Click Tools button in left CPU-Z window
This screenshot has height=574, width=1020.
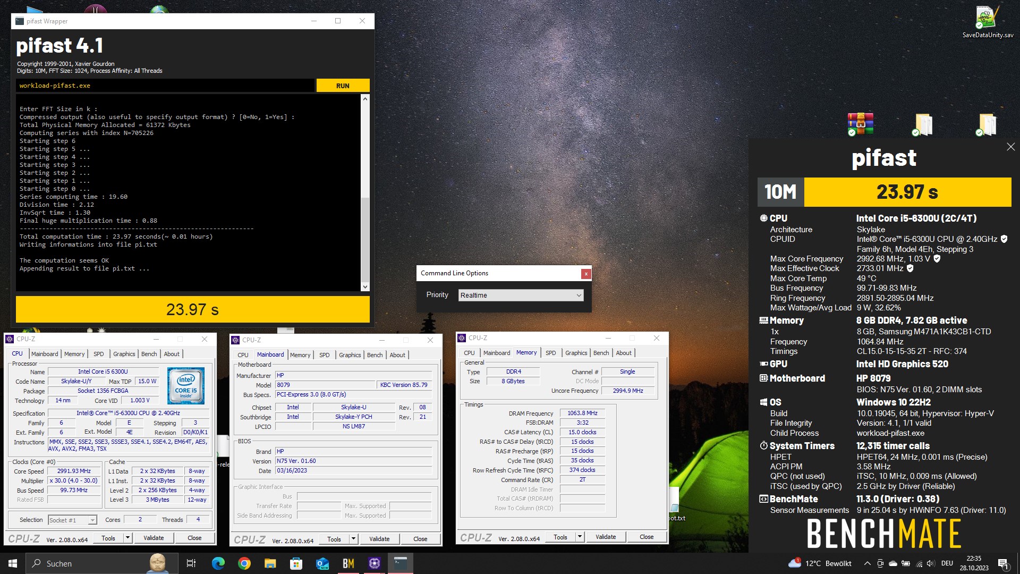click(x=108, y=538)
